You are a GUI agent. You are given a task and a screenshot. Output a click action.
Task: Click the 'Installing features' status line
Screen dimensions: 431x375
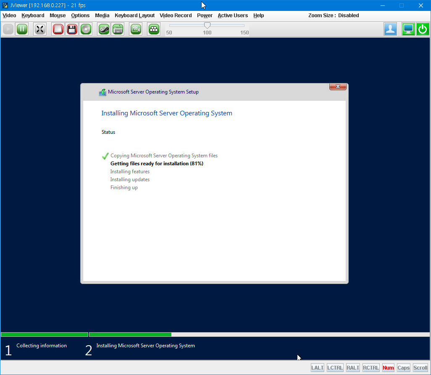pos(130,172)
